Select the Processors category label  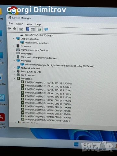click(x=27, y=79)
